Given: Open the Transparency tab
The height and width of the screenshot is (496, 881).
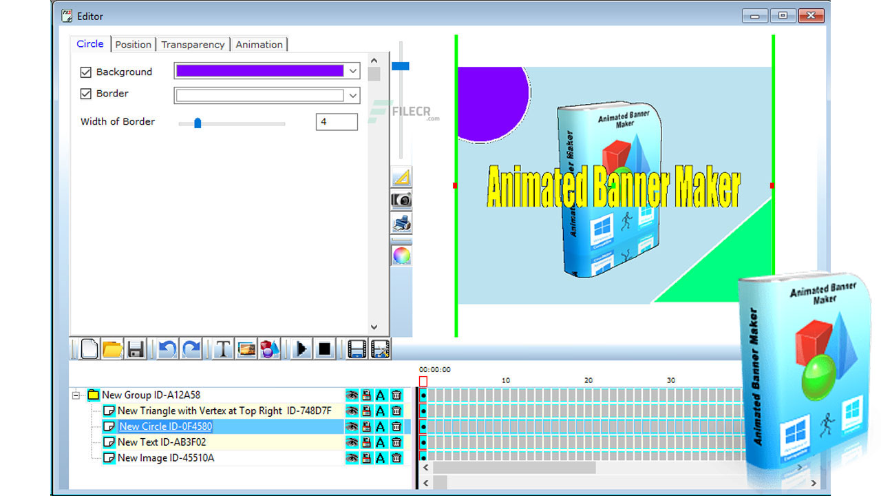Looking at the screenshot, I should 193,44.
